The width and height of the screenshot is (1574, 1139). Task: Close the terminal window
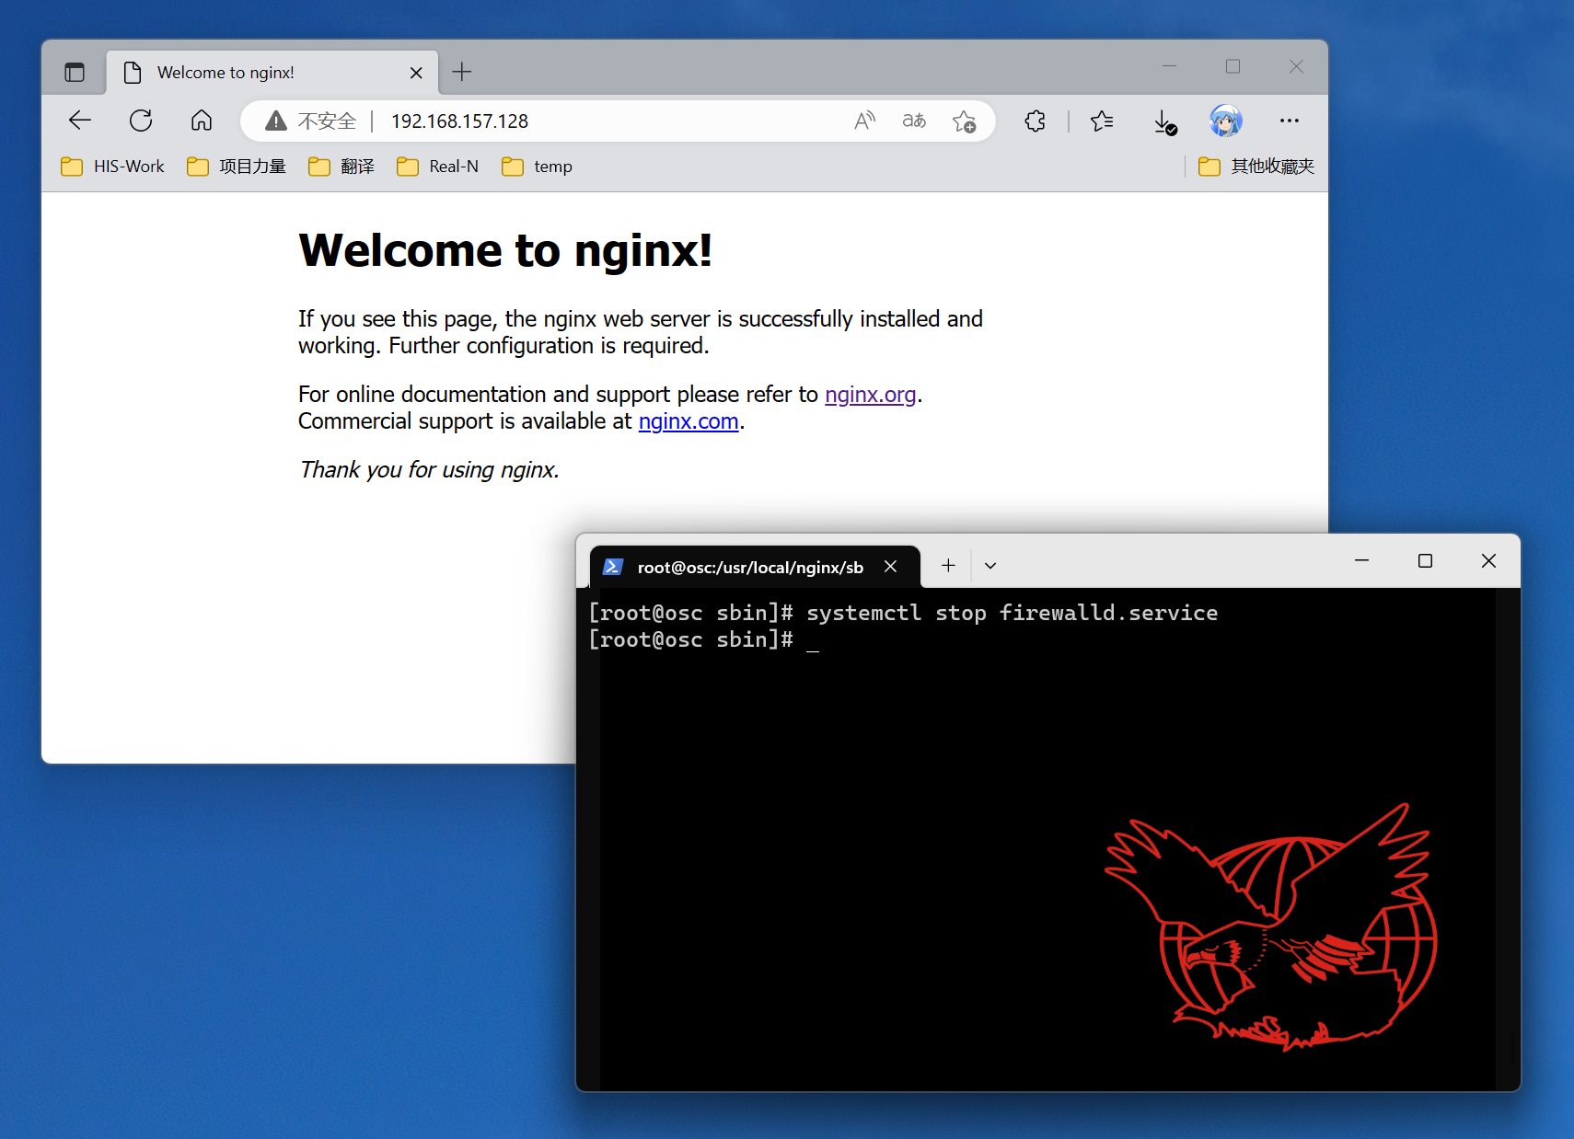1488,561
